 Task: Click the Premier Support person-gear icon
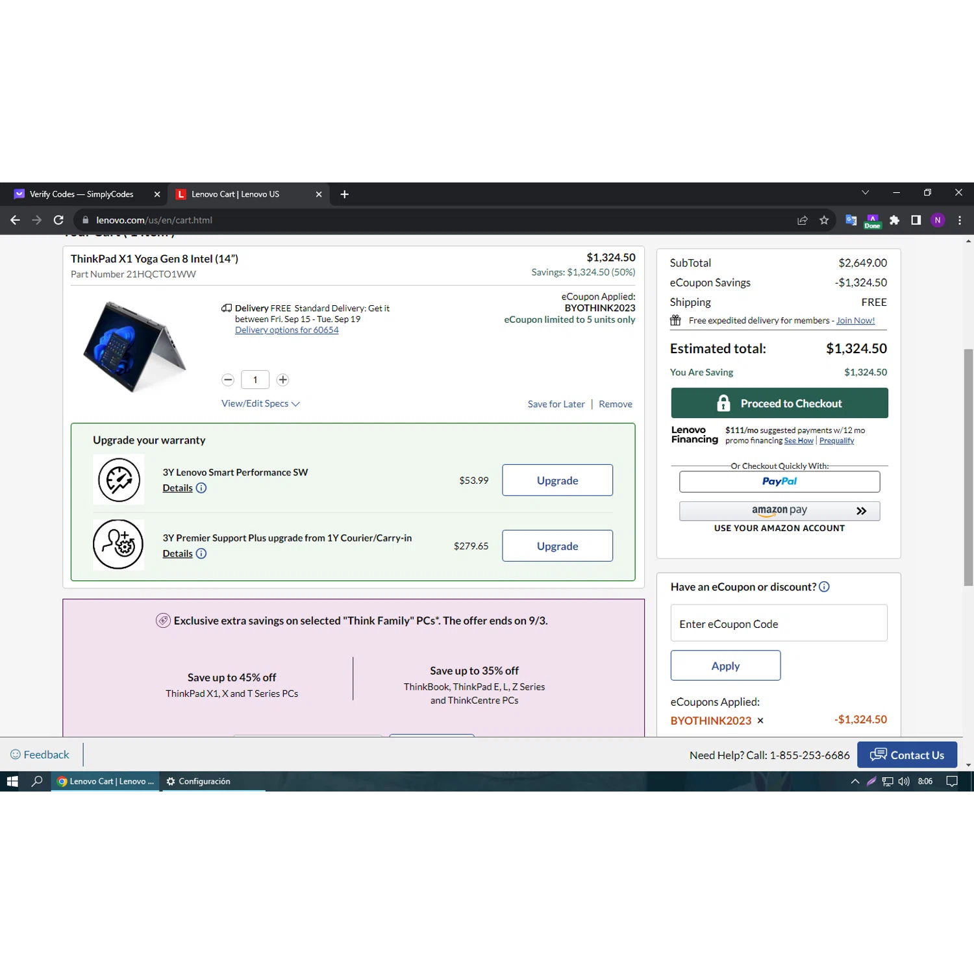click(x=118, y=544)
